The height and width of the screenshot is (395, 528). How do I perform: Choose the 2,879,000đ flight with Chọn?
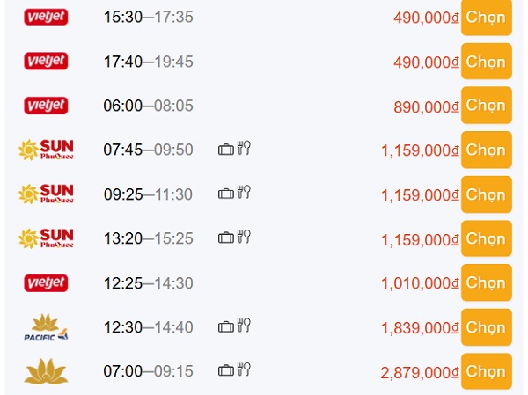pyautogui.click(x=486, y=372)
